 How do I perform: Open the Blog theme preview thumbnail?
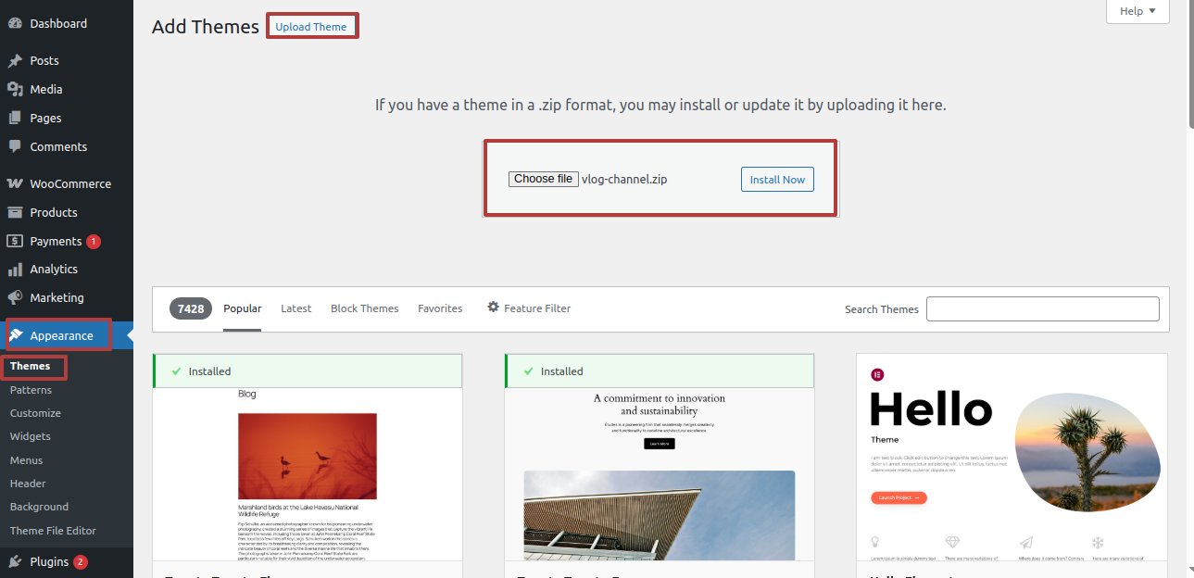coord(308,474)
